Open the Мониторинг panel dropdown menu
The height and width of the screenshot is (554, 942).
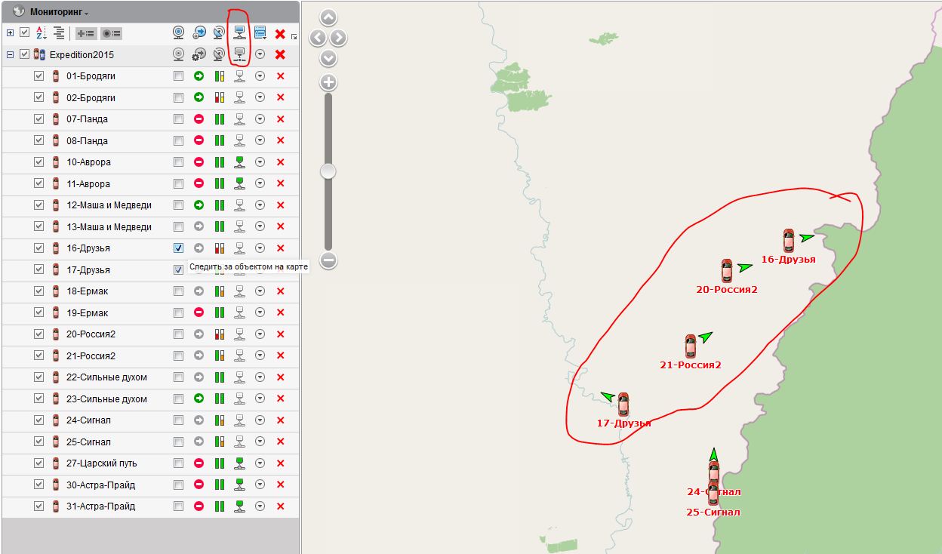tap(59, 13)
